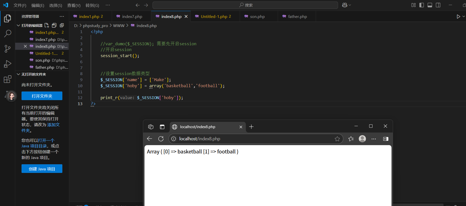Open the 查看(V) menu
466x206 pixels.
[x=74, y=5]
